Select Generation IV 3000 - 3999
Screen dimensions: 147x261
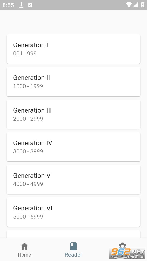click(73, 147)
